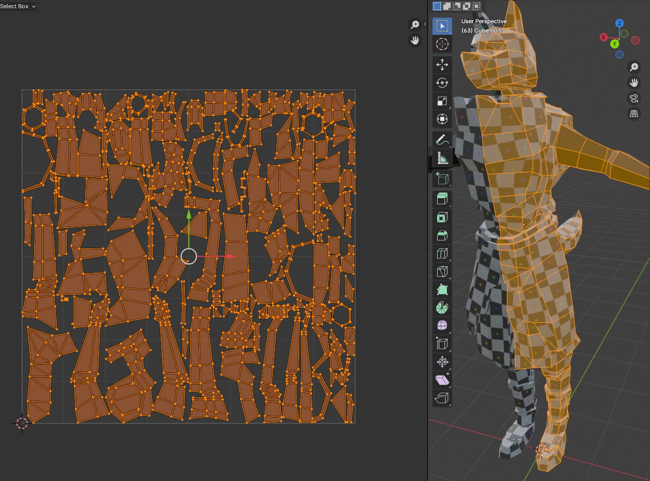Image resolution: width=650 pixels, height=481 pixels.
Task: Click the blue Z axis on navigation gizmo
Action: [620, 23]
